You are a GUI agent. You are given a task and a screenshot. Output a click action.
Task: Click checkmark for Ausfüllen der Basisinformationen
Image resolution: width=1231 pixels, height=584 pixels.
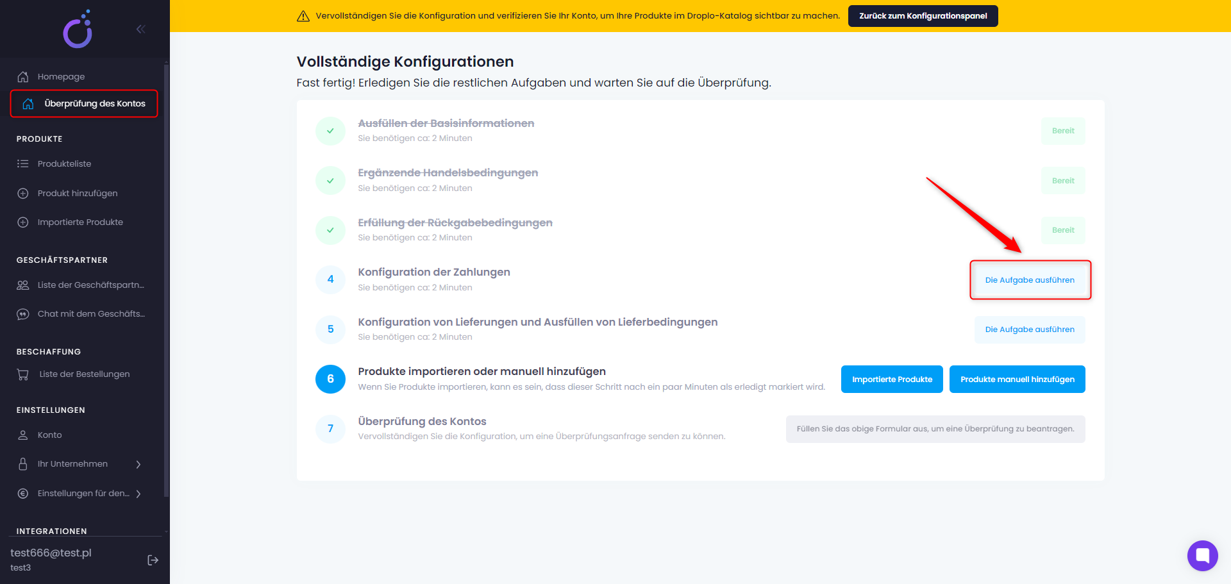[330, 131]
